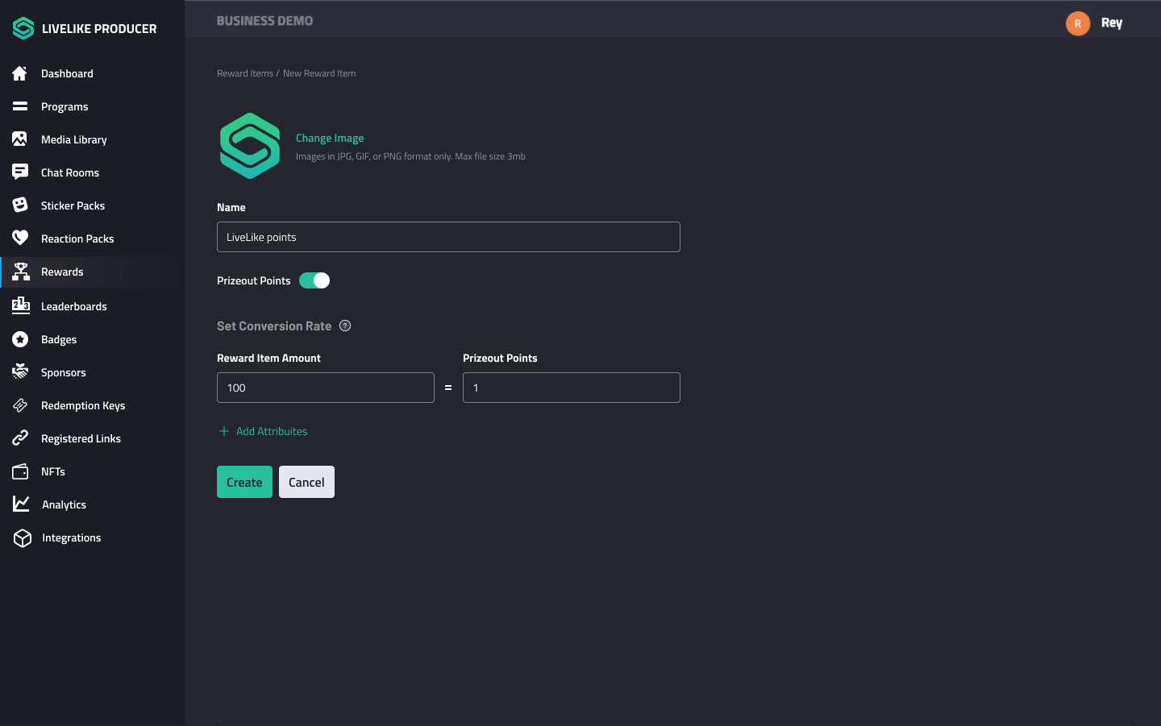Open the Rey user account menu
The image size is (1161, 726).
[1112, 23]
